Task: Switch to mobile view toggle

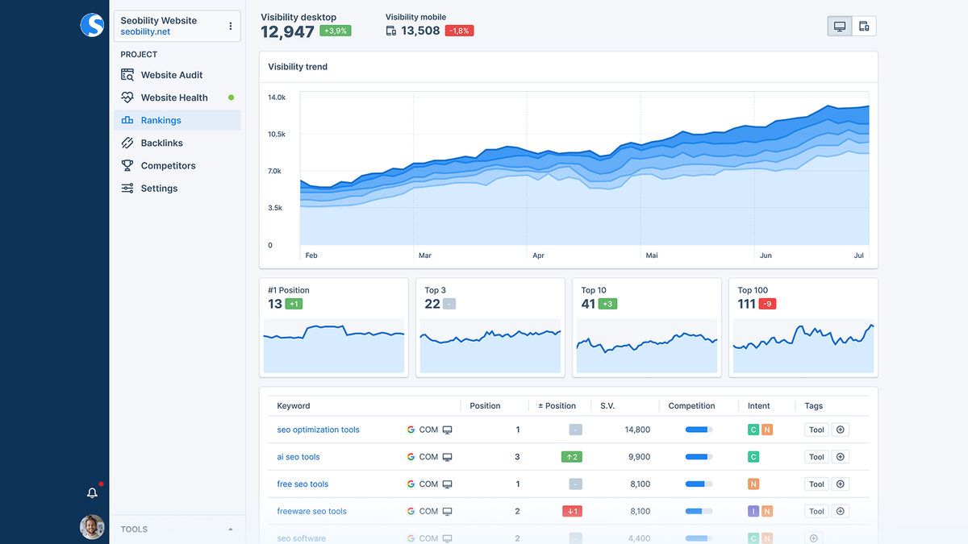Action: pos(864,27)
